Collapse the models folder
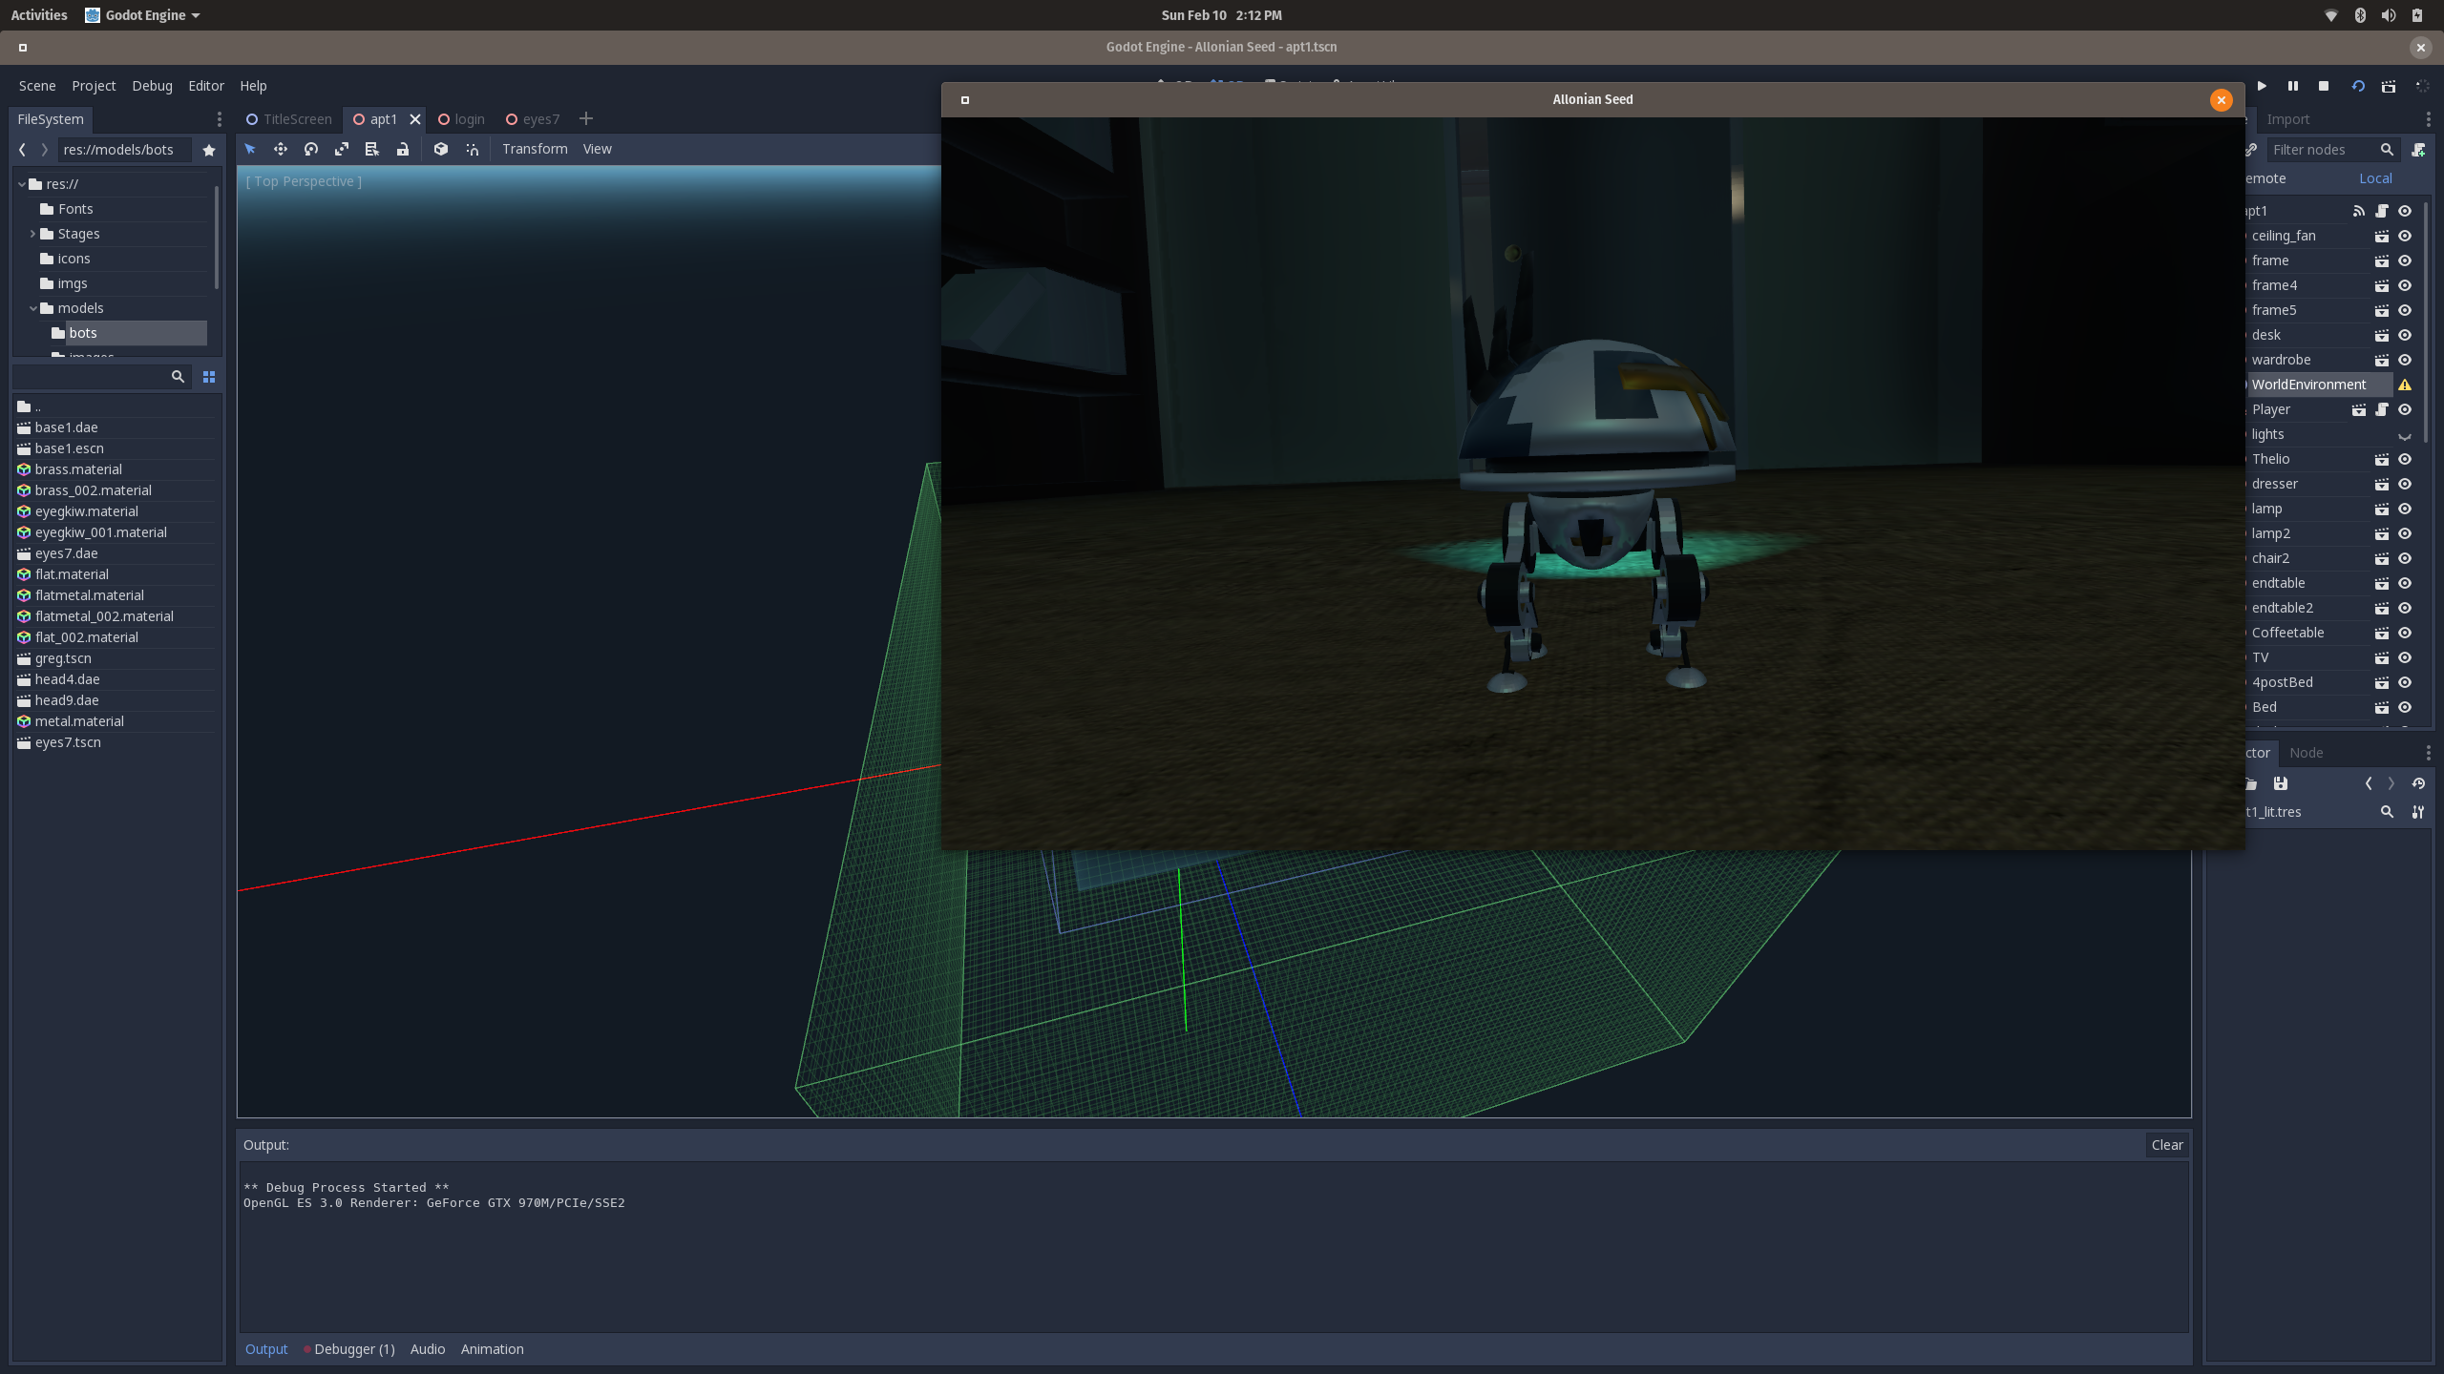This screenshot has height=1374, width=2444. point(32,308)
